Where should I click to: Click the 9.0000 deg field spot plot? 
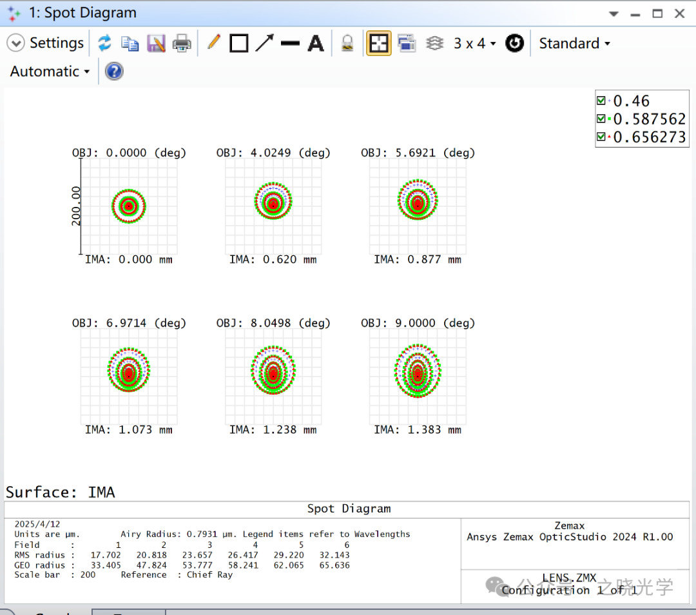tap(418, 372)
